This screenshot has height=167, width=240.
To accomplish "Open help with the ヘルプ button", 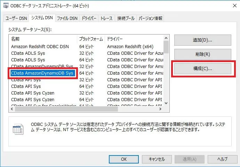I will point(222,159).
